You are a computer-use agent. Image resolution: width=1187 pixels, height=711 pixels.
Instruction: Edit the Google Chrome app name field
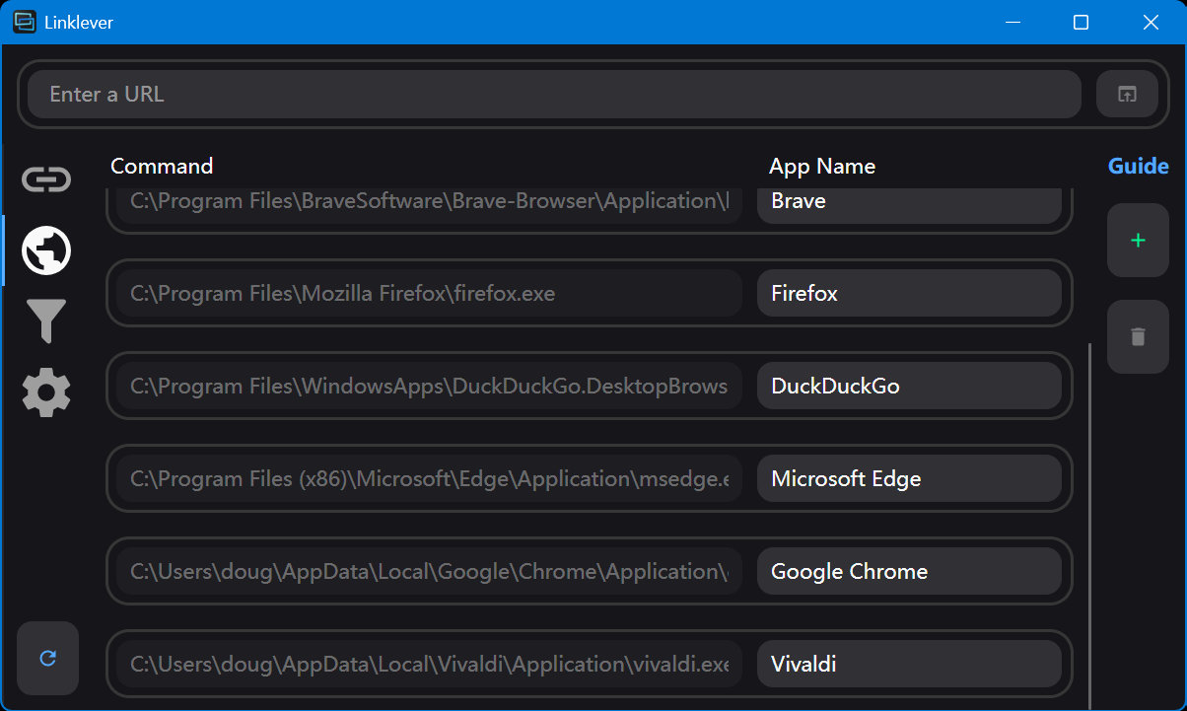[909, 572]
